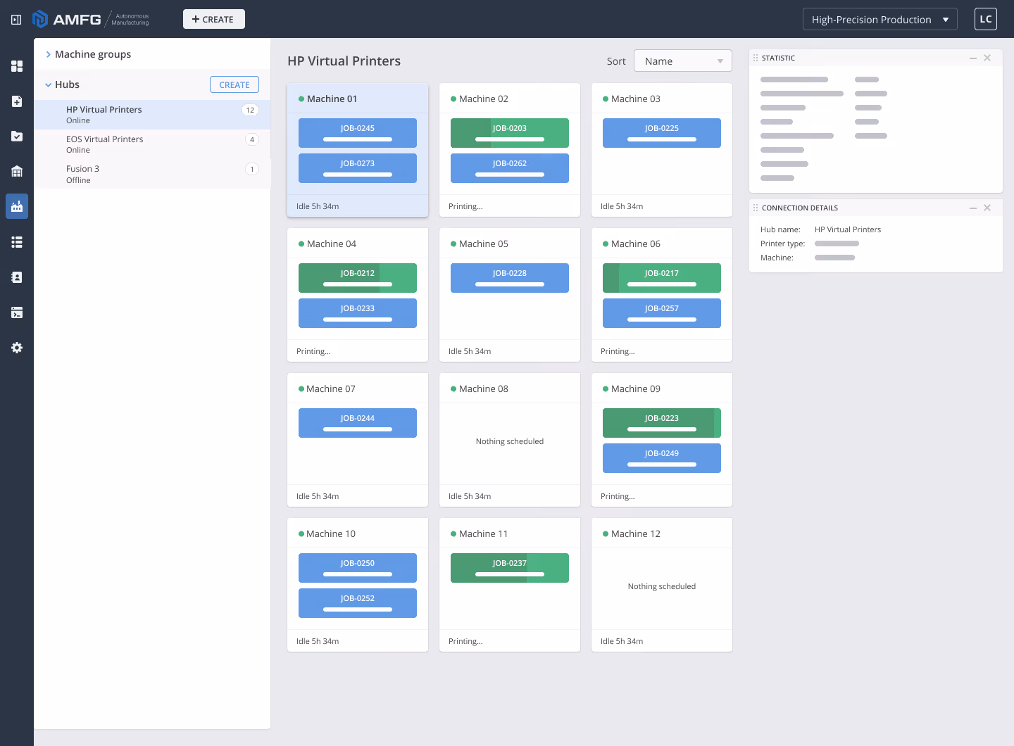Open the list view icon in the sidebar
Image resolution: width=1014 pixels, height=746 pixels.
pos(17,242)
